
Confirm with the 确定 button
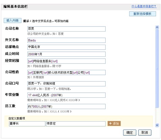click(130, 133)
